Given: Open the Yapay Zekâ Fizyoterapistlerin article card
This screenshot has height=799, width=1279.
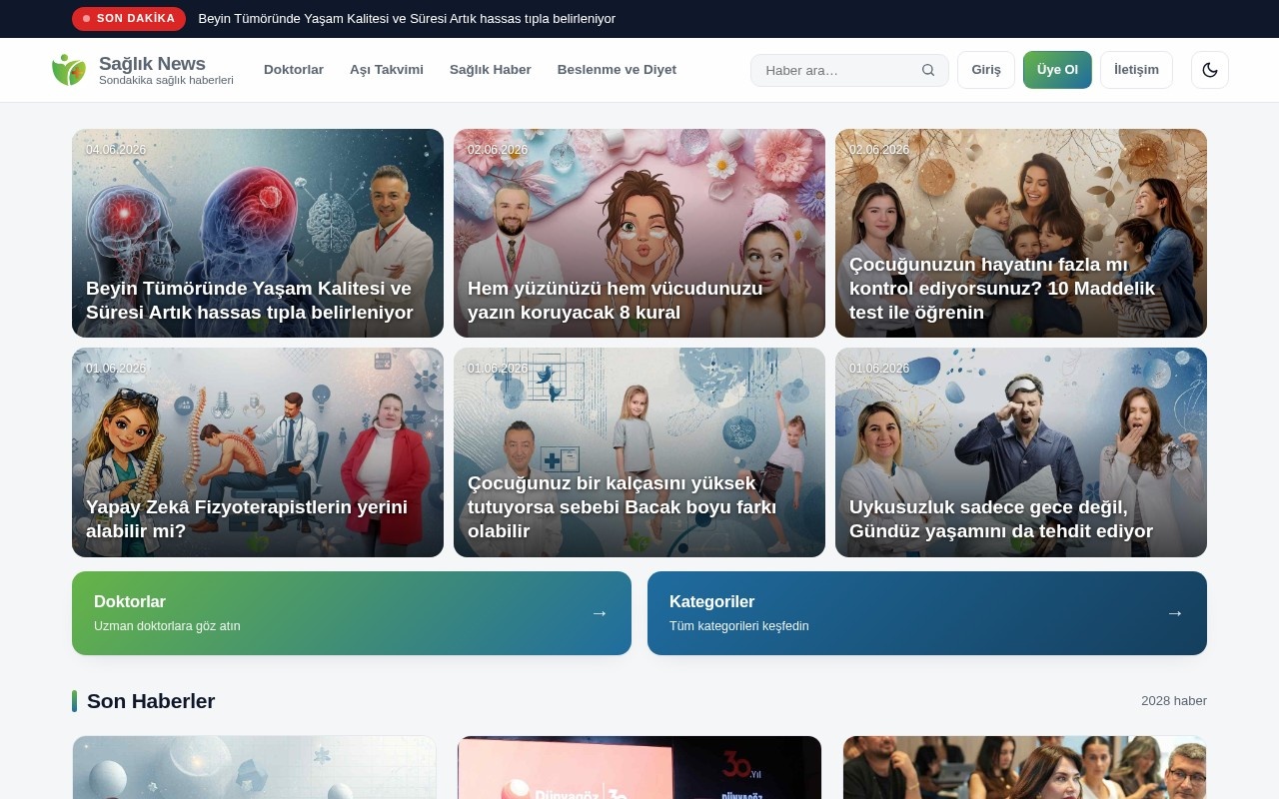Looking at the screenshot, I should click(258, 452).
